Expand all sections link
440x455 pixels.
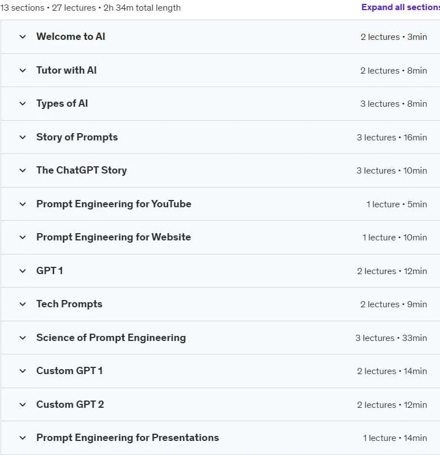[x=401, y=7]
